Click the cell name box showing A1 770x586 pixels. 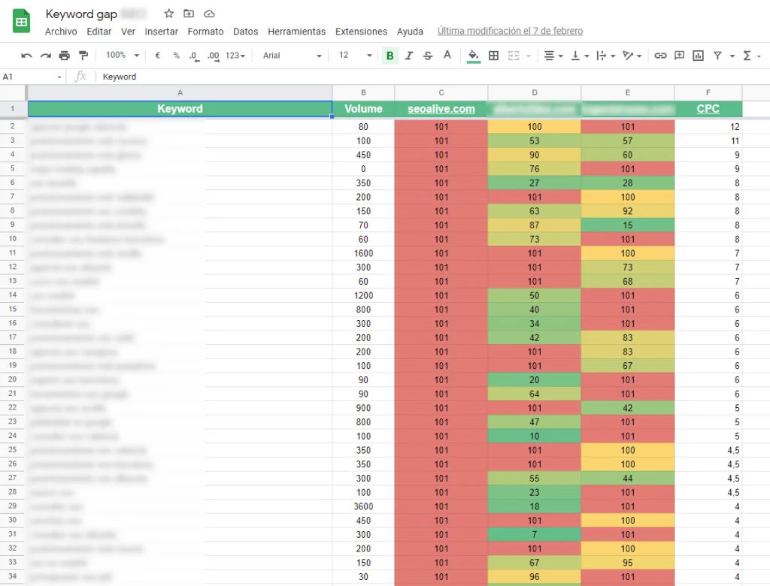(x=30, y=77)
